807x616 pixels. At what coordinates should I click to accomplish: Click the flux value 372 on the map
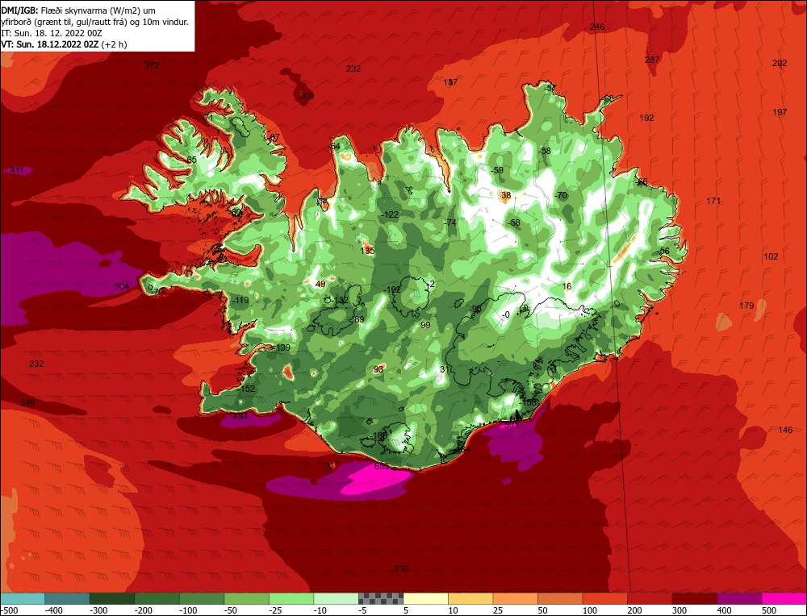click(152, 65)
